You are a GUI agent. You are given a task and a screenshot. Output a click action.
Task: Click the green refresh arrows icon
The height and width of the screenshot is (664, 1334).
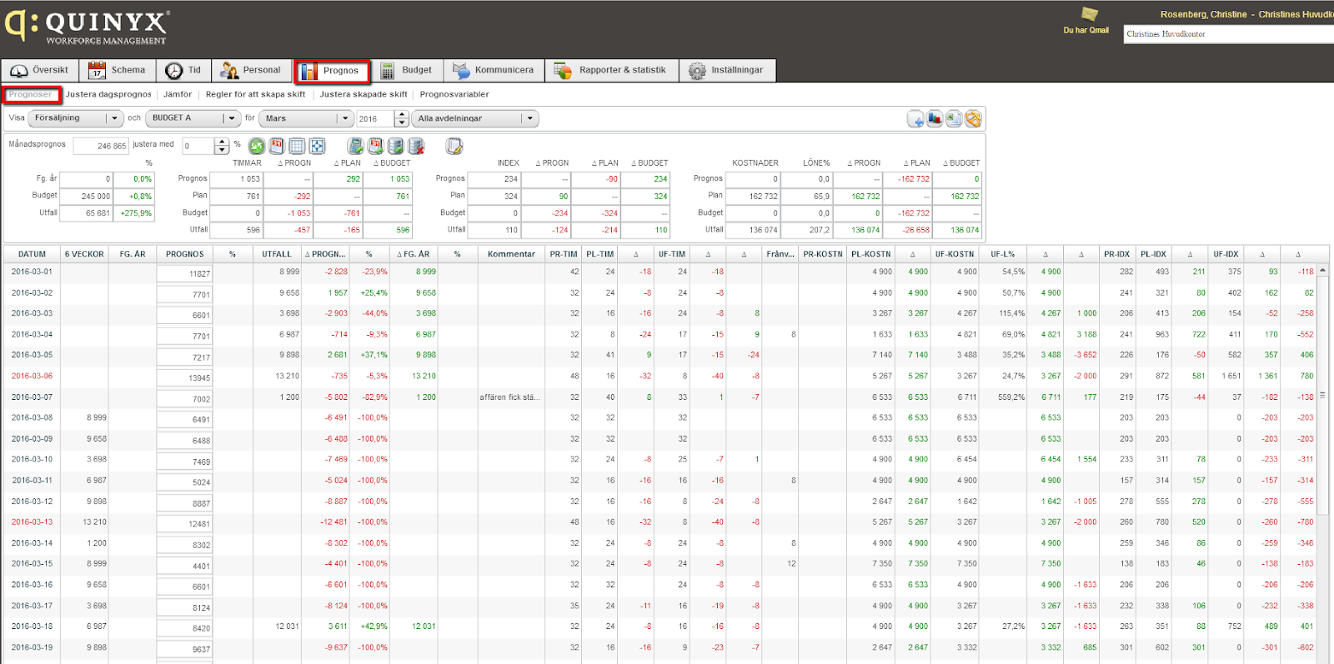(257, 147)
